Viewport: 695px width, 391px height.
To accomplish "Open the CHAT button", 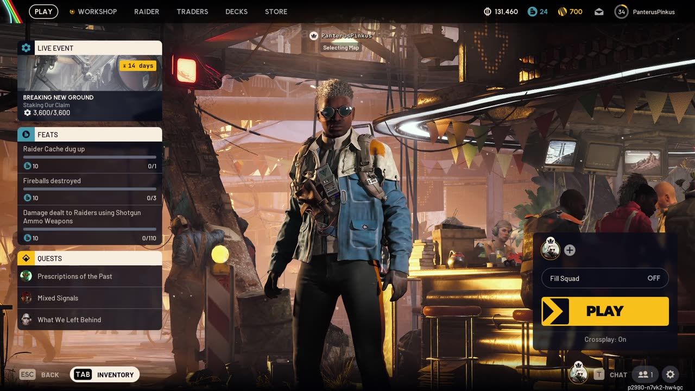I will pyautogui.click(x=611, y=375).
